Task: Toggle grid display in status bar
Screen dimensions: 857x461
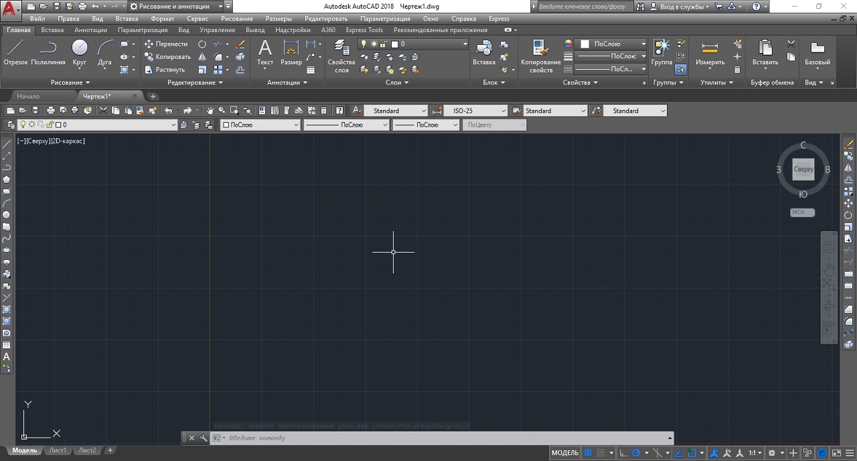Action: tap(589, 453)
